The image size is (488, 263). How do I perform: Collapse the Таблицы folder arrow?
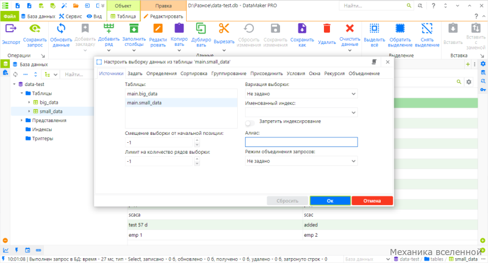[x=22, y=93]
